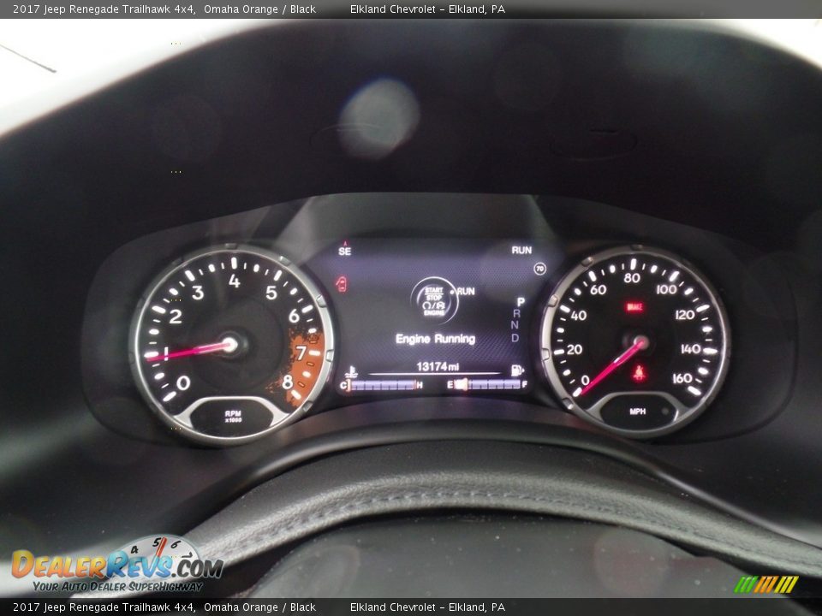Click the red seatbelt warning light
The image size is (822, 616).
pyautogui.click(x=639, y=373)
